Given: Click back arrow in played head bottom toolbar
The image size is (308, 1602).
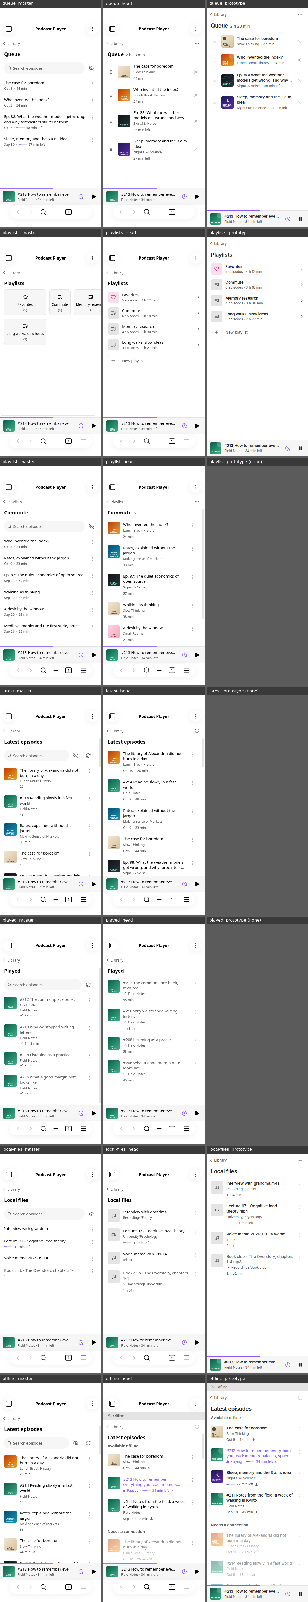Looking at the screenshot, I should point(121,1128).
